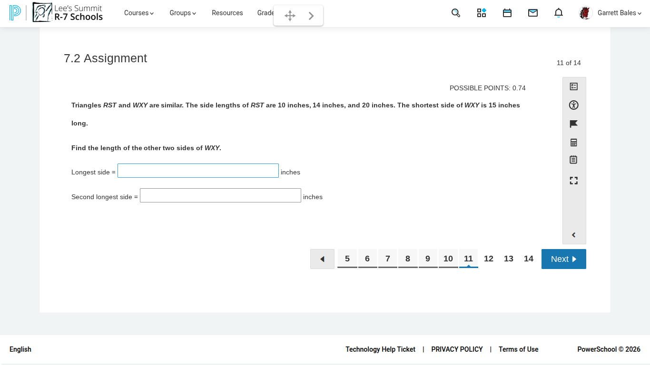The height and width of the screenshot is (365, 650).
Task: Open the messages envelope icon
Action: click(x=532, y=13)
